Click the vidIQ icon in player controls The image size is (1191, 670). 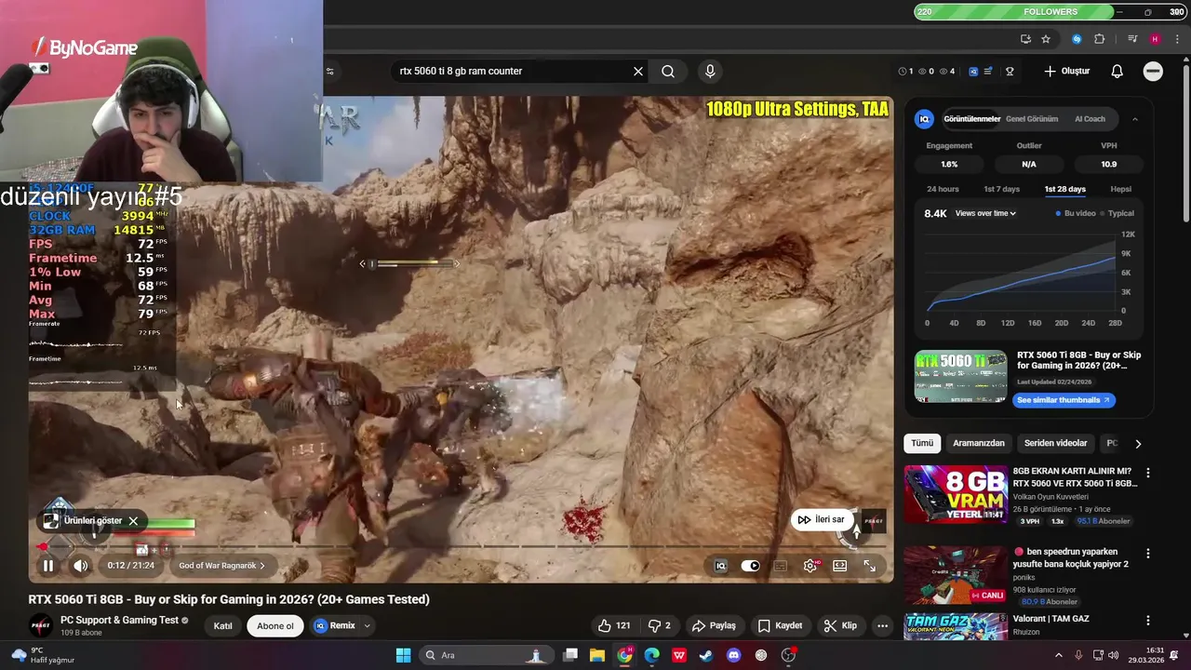point(720,566)
